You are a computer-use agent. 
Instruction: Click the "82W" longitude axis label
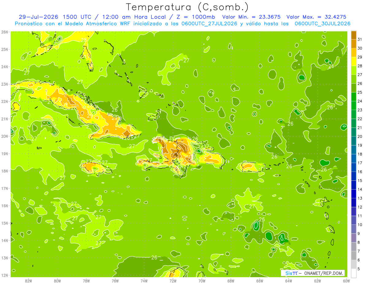29,281
